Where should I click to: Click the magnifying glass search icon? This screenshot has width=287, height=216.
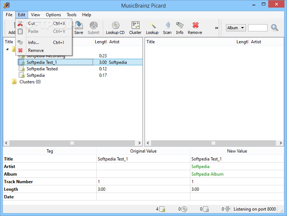(274, 28)
